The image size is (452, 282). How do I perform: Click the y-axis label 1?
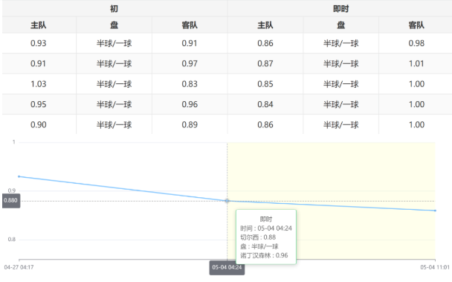pos(13,142)
